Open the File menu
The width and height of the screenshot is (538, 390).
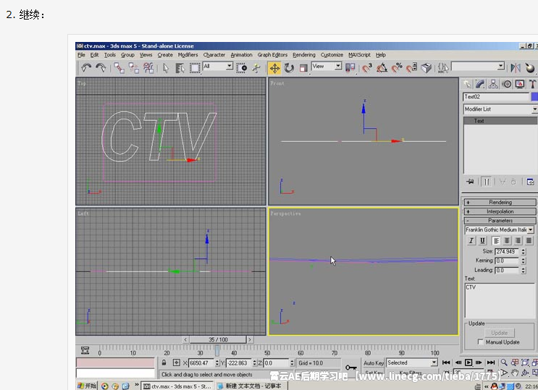pyautogui.click(x=81, y=55)
